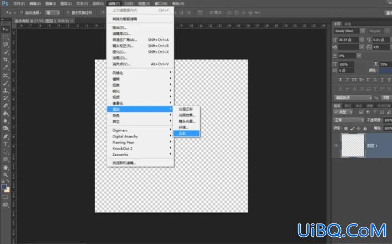Toggle lock all padlock icon
The height and width of the screenshot is (244, 392).
point(365,128)
